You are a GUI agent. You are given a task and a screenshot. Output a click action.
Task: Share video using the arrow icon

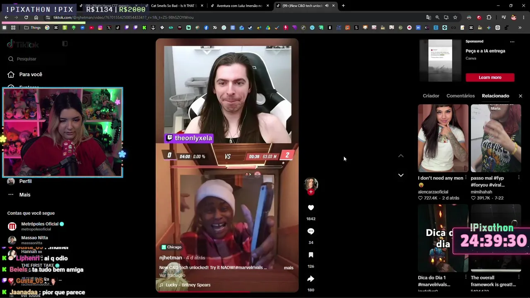(311, 279)
